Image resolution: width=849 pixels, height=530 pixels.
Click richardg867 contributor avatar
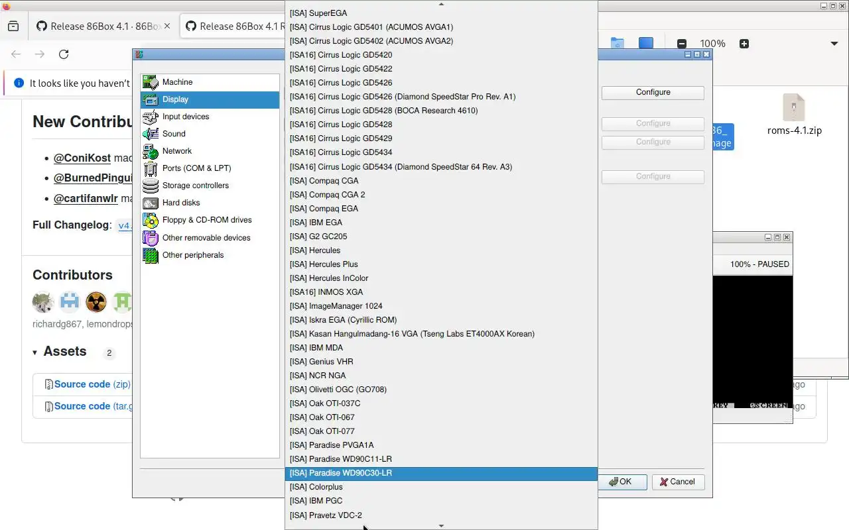(43, 302)
